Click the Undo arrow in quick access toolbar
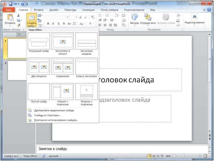This screenshot has width=214, height=161. click(15, 4)
